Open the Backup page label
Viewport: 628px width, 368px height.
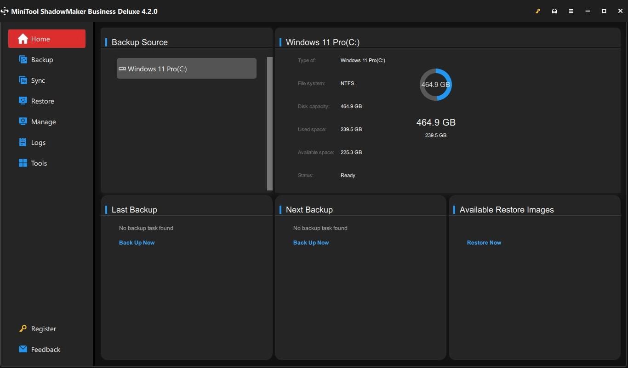[x=42, y=60]
